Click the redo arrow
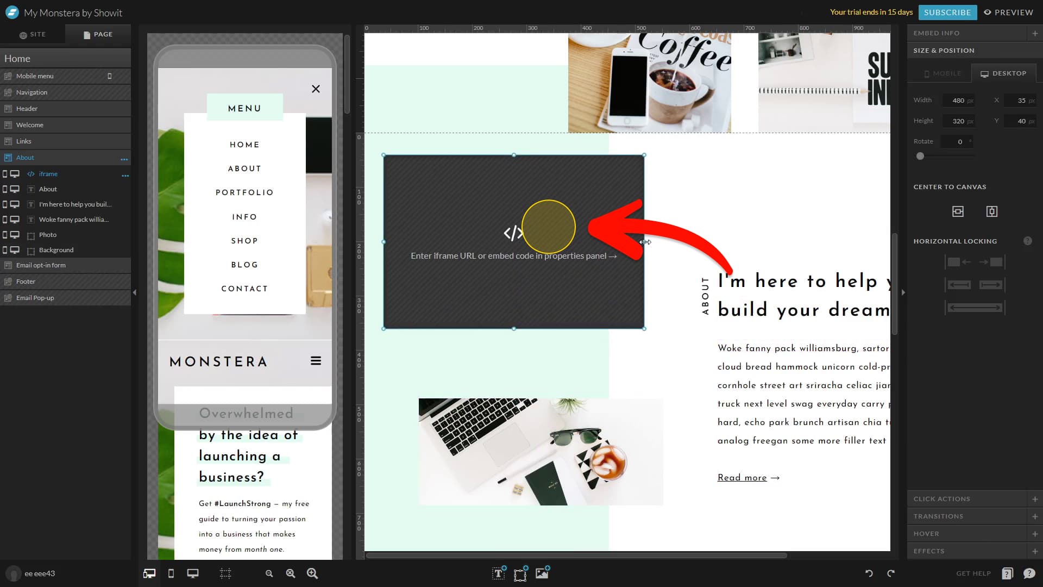 pos(891,573)
